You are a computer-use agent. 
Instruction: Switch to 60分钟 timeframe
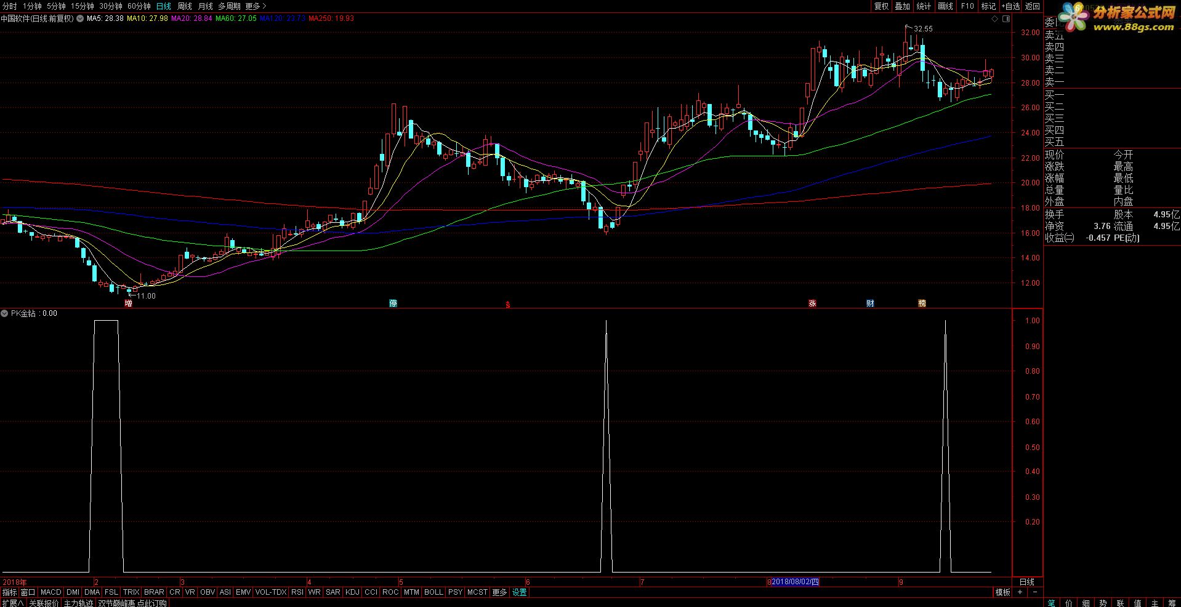[x=139, y=6]
